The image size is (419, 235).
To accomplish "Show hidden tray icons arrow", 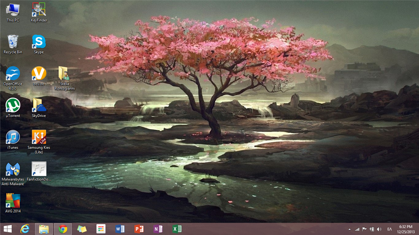I will click(349, 229).
